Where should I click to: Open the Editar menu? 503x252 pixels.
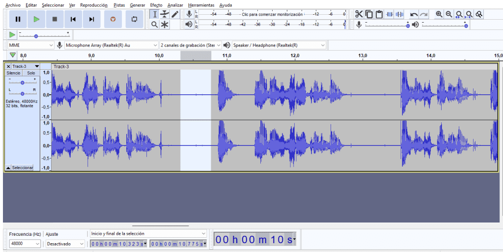(31, 5)
